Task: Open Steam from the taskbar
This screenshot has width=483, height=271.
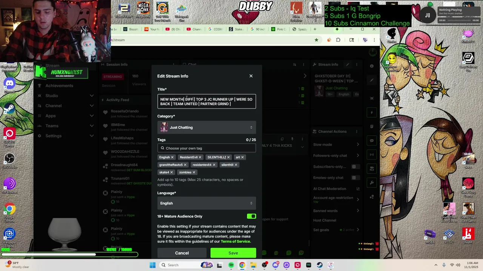Action: click(320, 265)
